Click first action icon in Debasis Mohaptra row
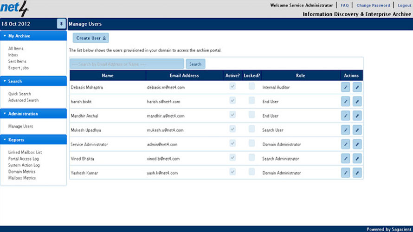Image resolution: width=413 pixels, height=232 pixels. point(346,87)
